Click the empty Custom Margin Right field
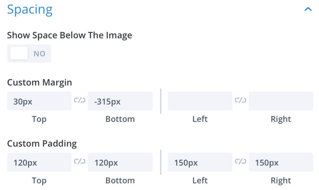 [281, 101]
